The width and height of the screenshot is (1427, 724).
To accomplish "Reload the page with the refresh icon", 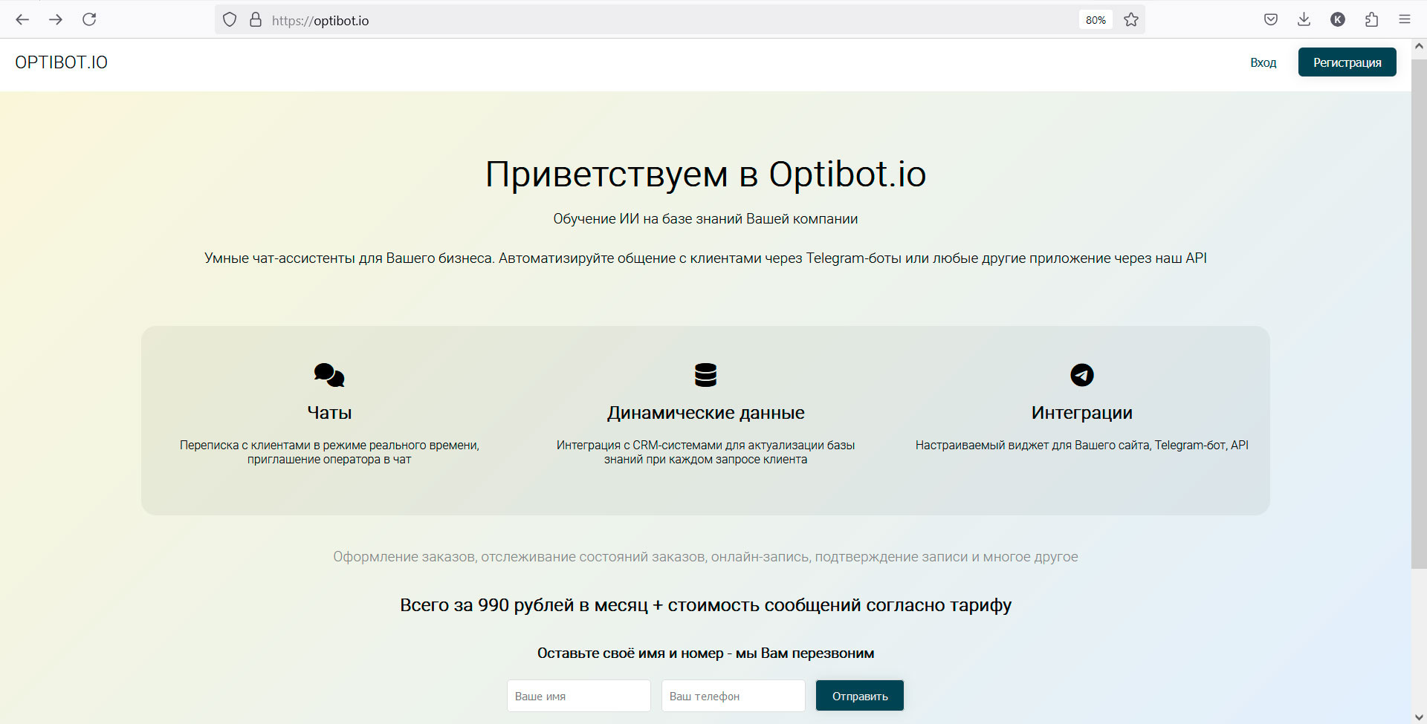I will pos(89,19).
